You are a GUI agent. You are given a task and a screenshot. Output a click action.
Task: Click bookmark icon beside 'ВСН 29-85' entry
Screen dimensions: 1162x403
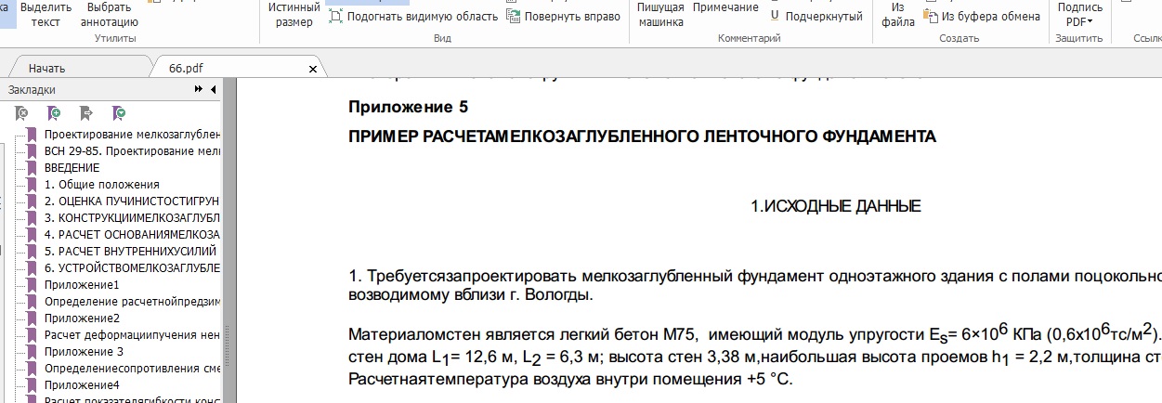pos(33,151)
